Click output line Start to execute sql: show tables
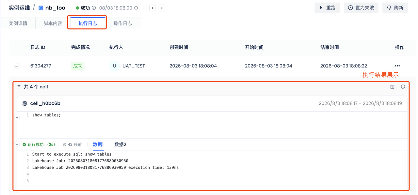Screen dimensions: 418x195 (72, 154)
